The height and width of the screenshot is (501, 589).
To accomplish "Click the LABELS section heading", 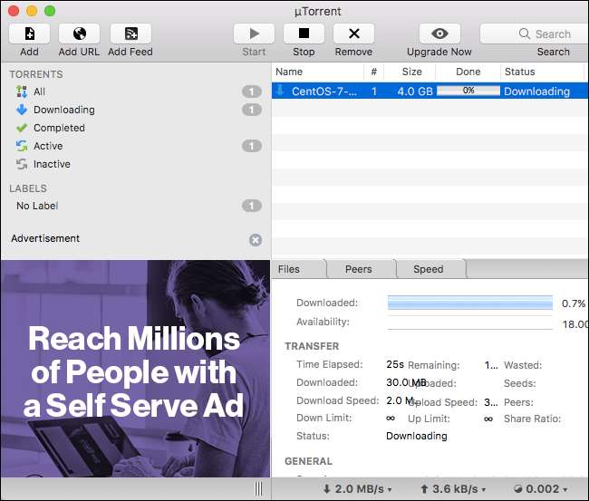I will 28,188.
